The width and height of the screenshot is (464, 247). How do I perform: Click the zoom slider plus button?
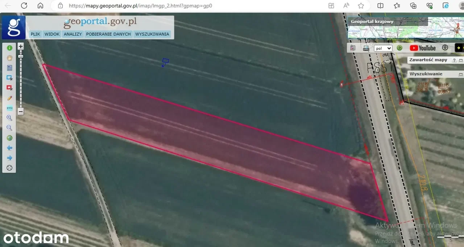[21, 46]
